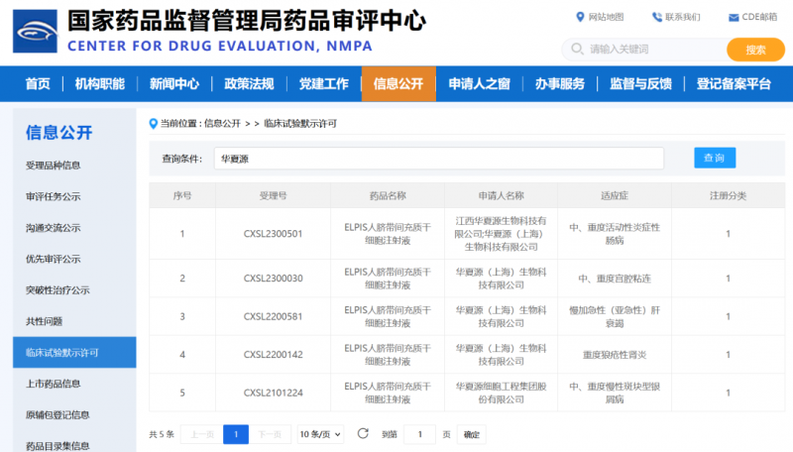
Task: Click the breadcrumb location pin icon
Action: click(x=154, y=123)
